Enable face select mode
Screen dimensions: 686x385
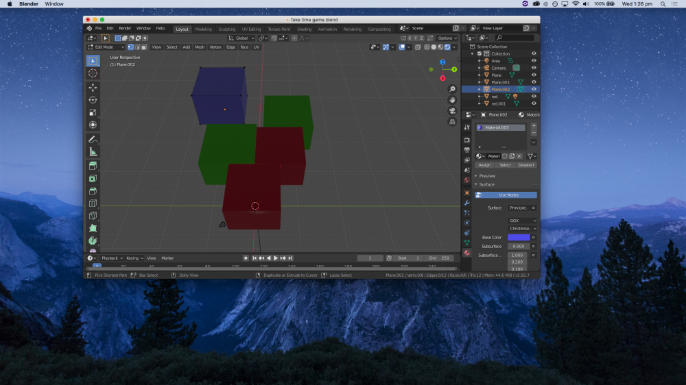(144, 47)
